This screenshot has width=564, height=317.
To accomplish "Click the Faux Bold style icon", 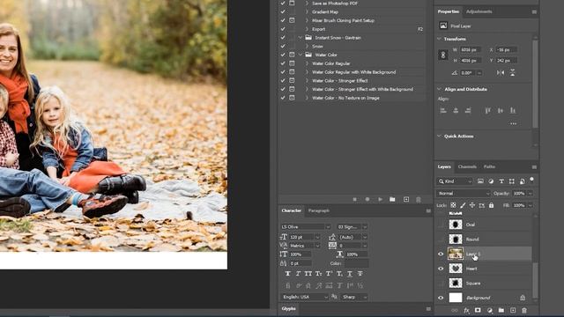I will click(288, 274).
